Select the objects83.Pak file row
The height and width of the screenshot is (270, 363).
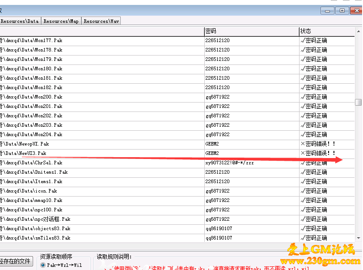click(177, 228)
